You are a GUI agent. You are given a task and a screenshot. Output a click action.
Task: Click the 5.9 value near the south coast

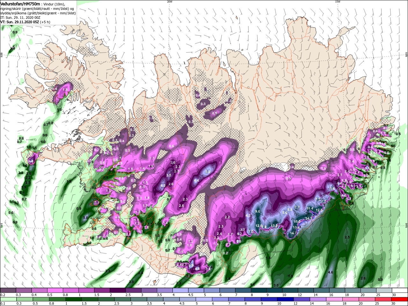pos(191,265)
